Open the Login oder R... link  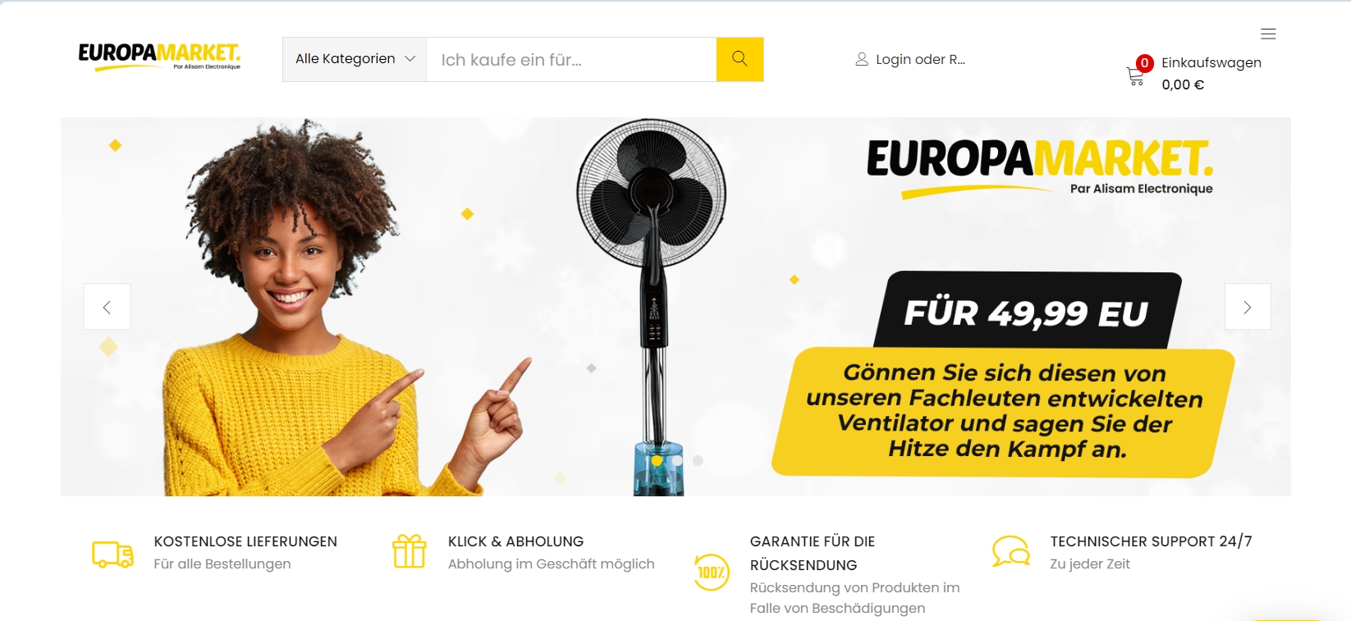pos(920,59)
